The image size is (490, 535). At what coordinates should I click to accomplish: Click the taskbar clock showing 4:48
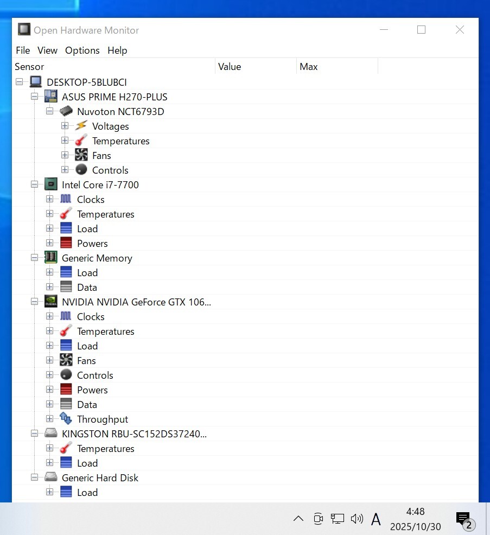(415, 519)
